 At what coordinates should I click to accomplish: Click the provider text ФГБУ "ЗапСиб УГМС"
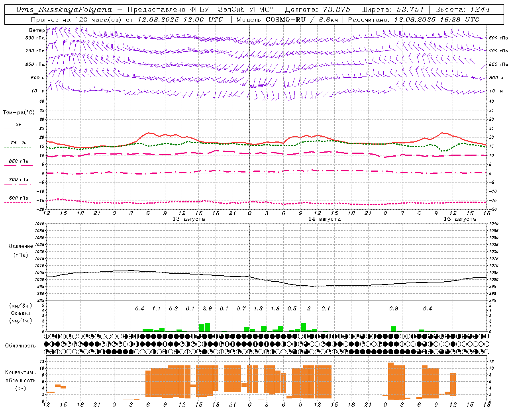(232, 10)
